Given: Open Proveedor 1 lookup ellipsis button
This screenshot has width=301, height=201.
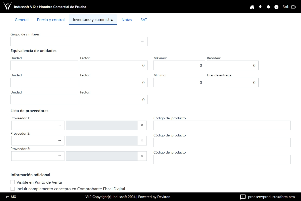Looking at the screenshot, I should [x=60, y=125].
